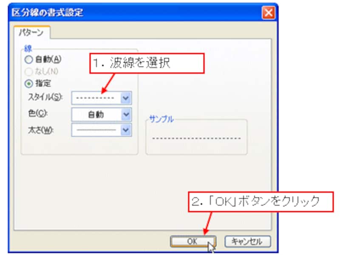Click the 太さ line weight preview field
Viewport: 340px width, 255px height.
coord(96,130)
